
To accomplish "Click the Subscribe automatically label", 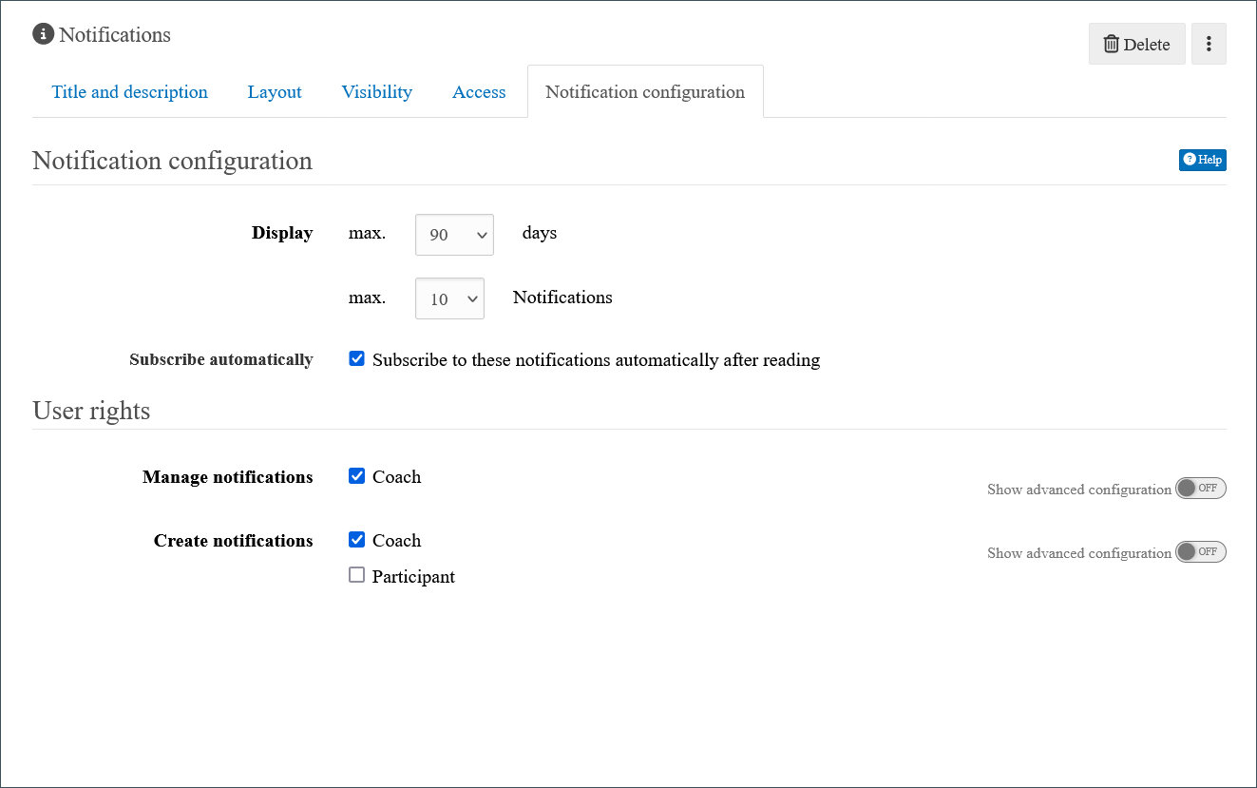I will [220, 360].
